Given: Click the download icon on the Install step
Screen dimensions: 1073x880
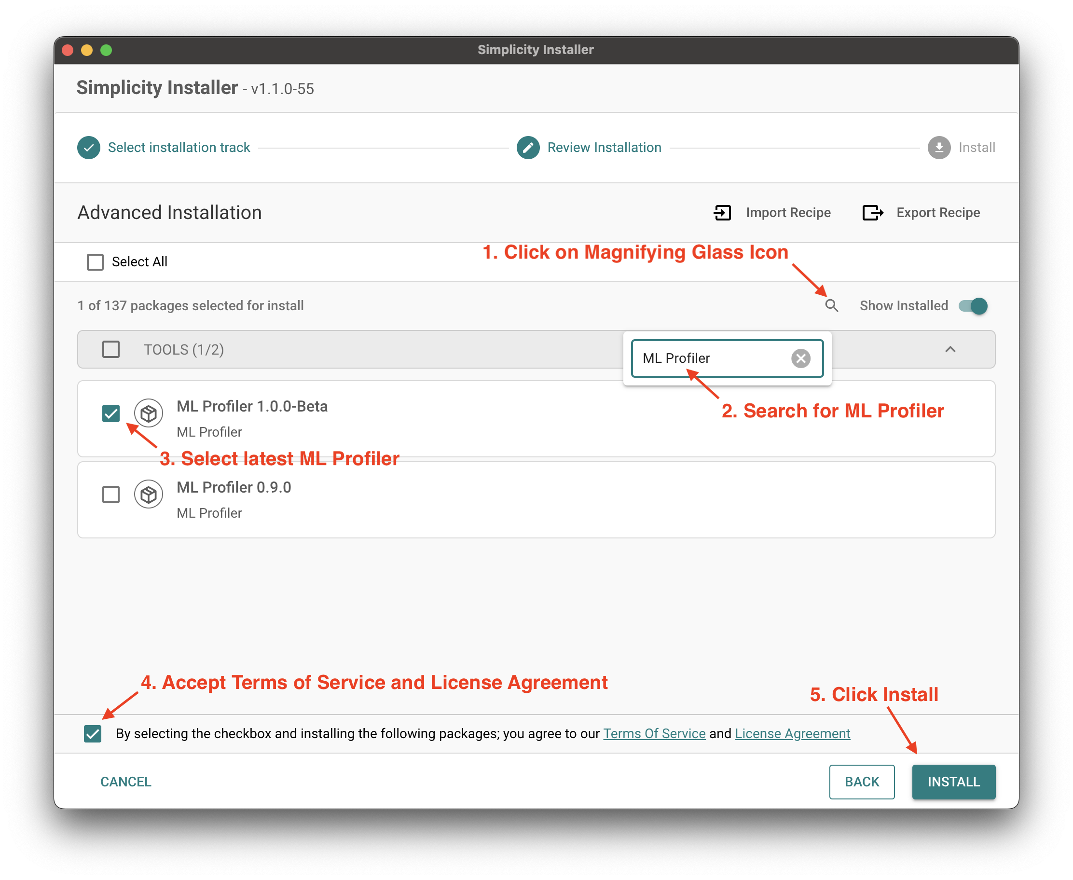Looking at the screenshot, I should point(939,148).
